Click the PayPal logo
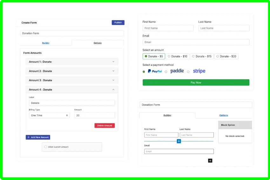This screenshot has height=180, width=270. click(x=155, y=71)
